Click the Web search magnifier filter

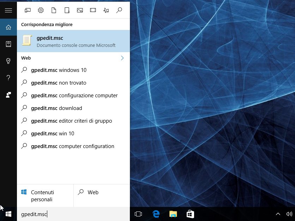[119, 10]
